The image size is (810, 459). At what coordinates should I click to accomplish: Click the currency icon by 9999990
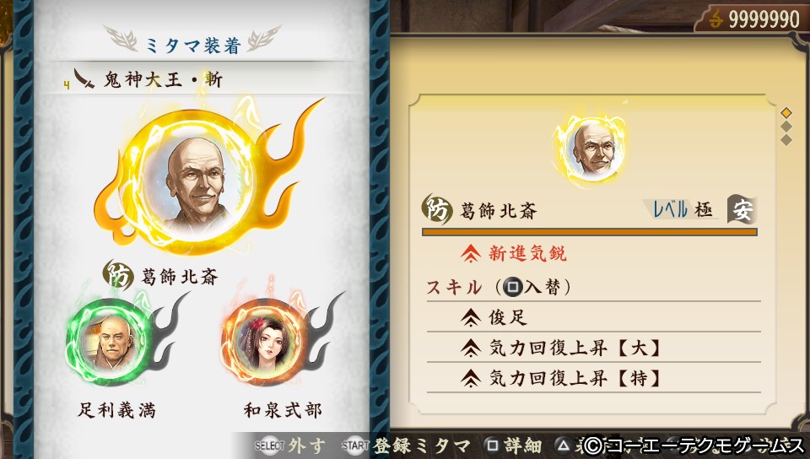coord(715,19)
